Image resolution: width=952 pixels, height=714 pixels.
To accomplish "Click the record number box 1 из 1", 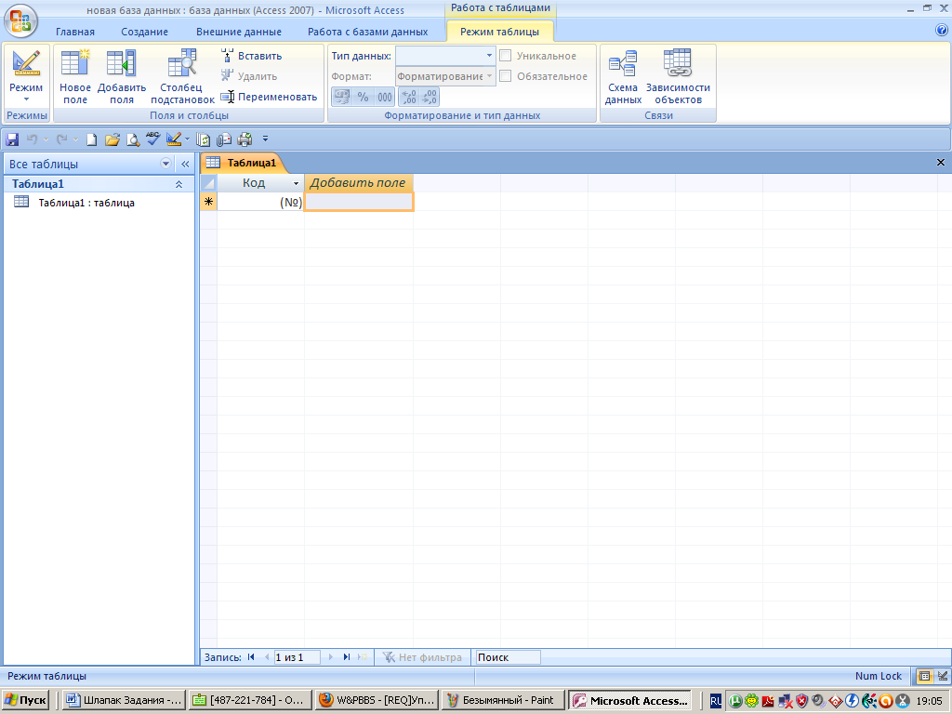I will tap(297, 657).
